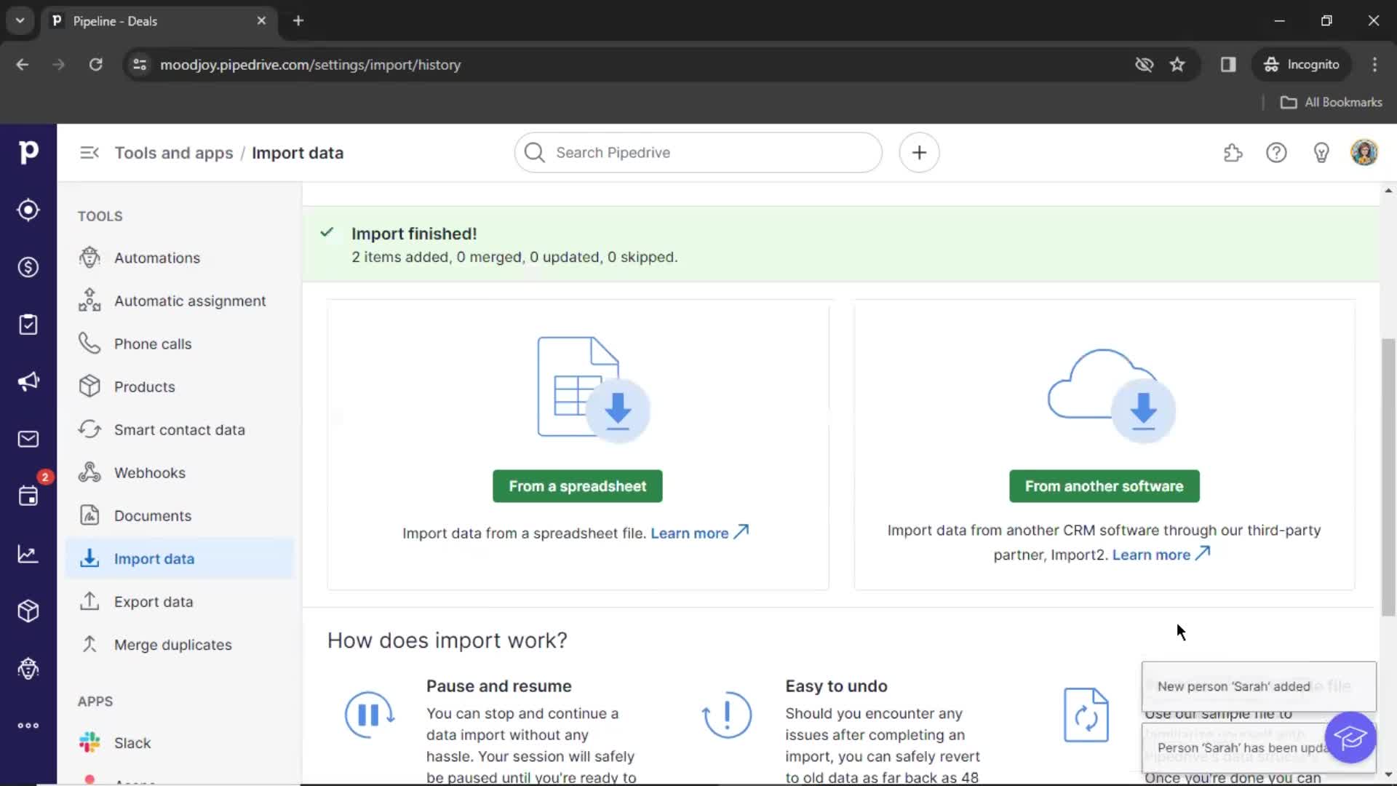Click the From a spreadsheet button
The height and width of the screenshot is (786, 1397).
(x=577, y=485)
